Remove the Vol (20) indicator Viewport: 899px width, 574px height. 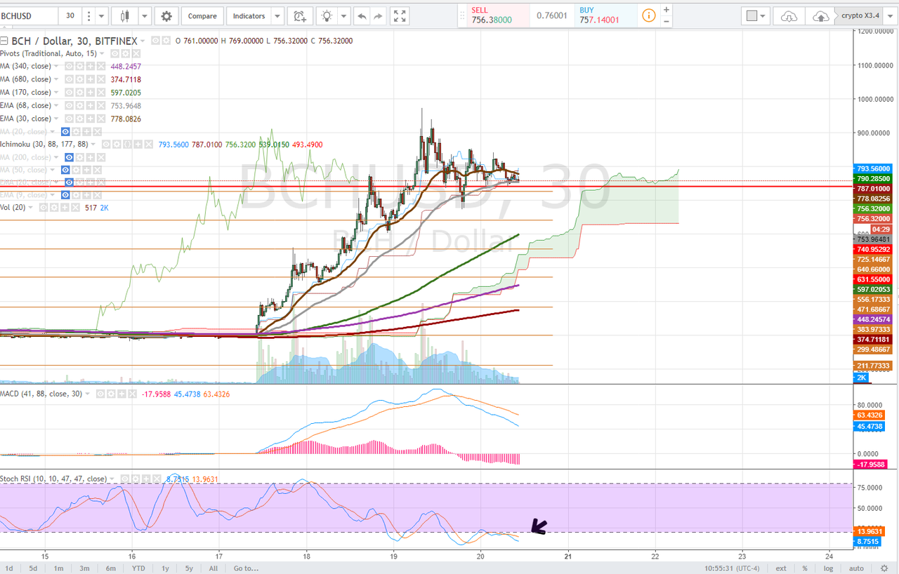[74, 208]
